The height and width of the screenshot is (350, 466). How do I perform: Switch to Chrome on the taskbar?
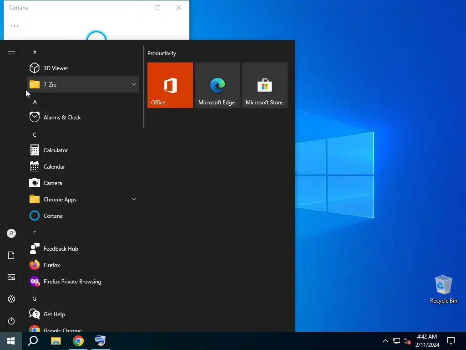[78, 341]
